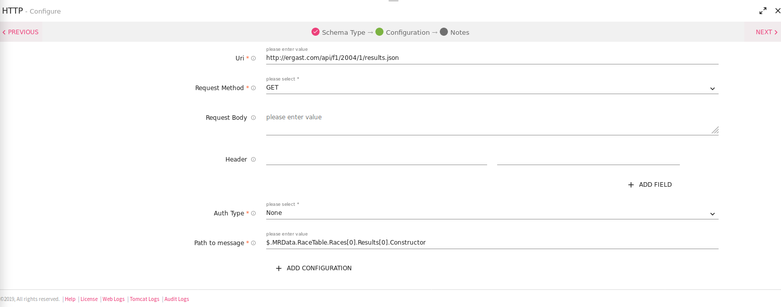This screenshot has width=781, height=307.
Task: Expand the dialog with the fullscreen icon
Action: coord(763,11)
